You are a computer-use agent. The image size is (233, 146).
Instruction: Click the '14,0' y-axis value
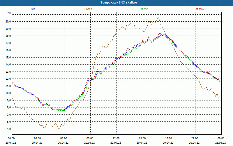pyautogui.click(x=8, y=64)
